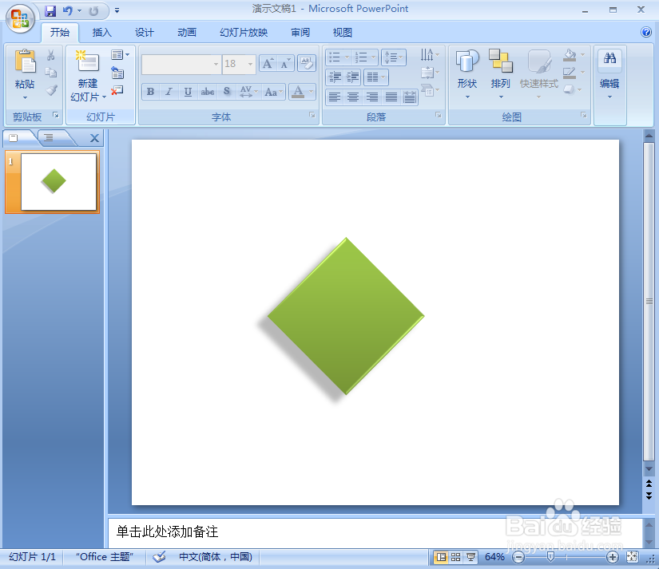Open the 动画 tab
This screenshot has height=569, width=659.
pyautogui.click(x=187, y=33)
